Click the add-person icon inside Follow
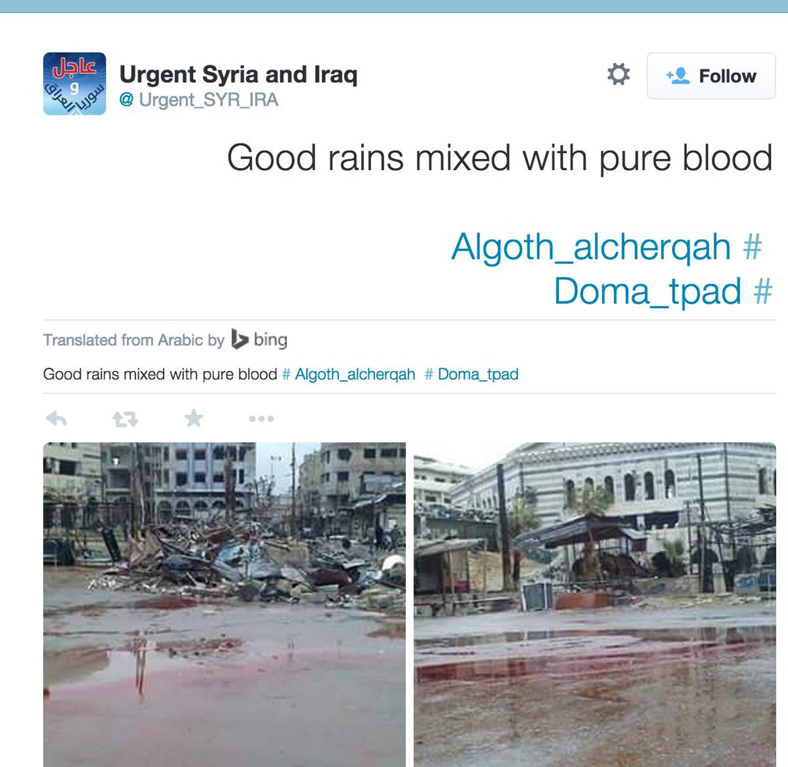 [678, 76]
